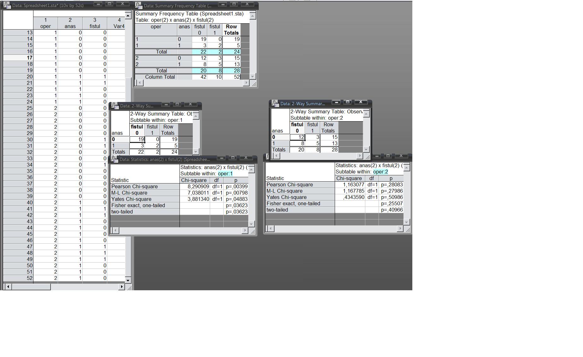Click the oper:2 2-Way Summary window icon
Viewport: 583px width, 357px height.
[x=275, y=104]
